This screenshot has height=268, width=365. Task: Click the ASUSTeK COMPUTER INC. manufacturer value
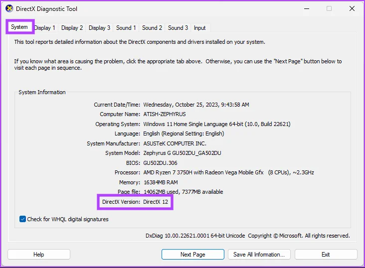pos(175,143)
